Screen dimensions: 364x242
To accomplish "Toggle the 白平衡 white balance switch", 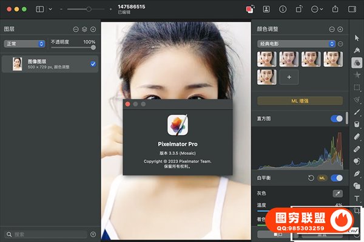I will click(336, 178).
